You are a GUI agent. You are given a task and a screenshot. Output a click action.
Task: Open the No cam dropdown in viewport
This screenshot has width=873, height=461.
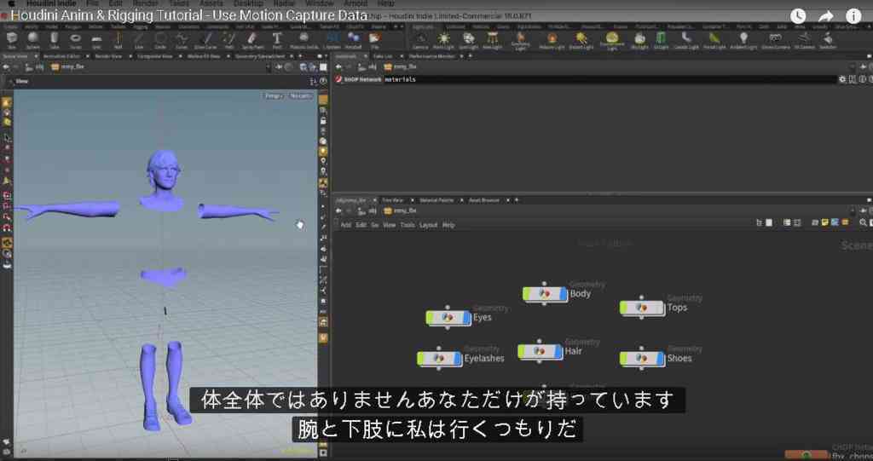(301, 95)
